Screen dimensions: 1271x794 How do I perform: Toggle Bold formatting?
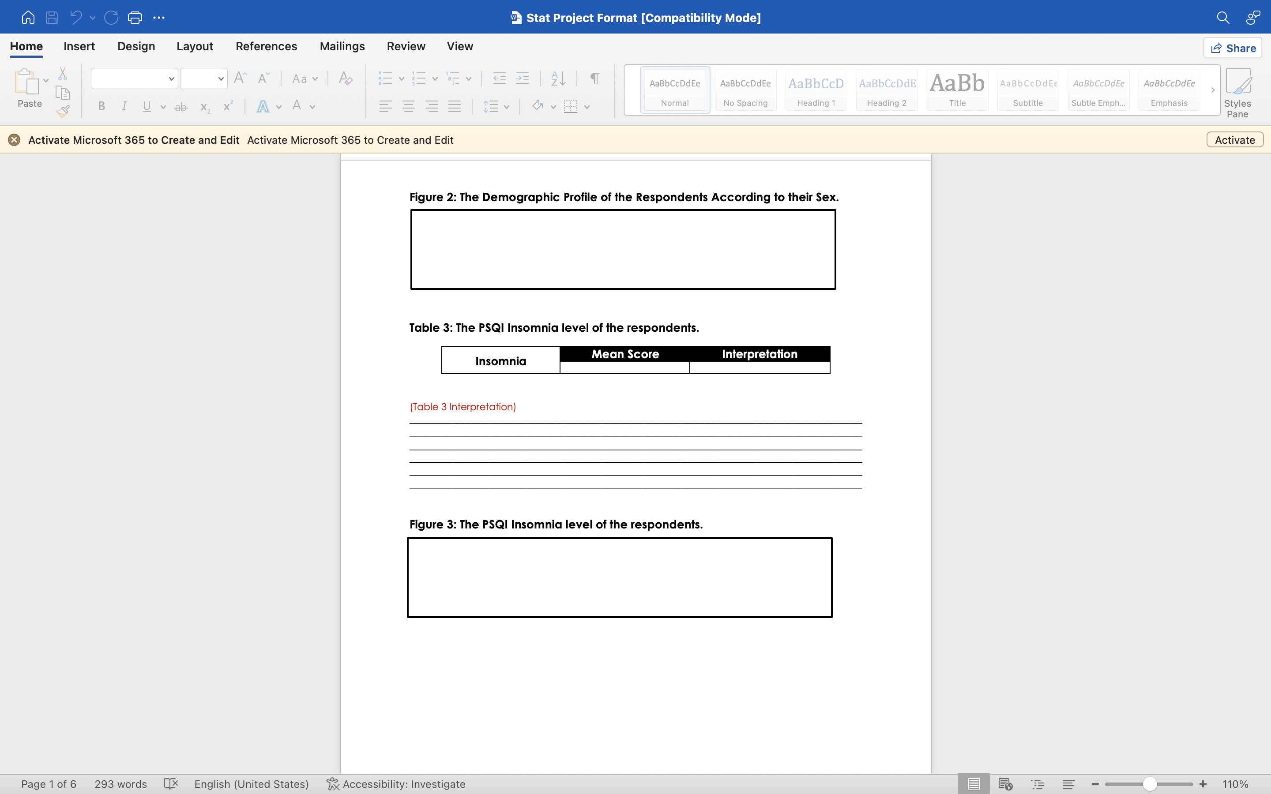click(102, 107)
